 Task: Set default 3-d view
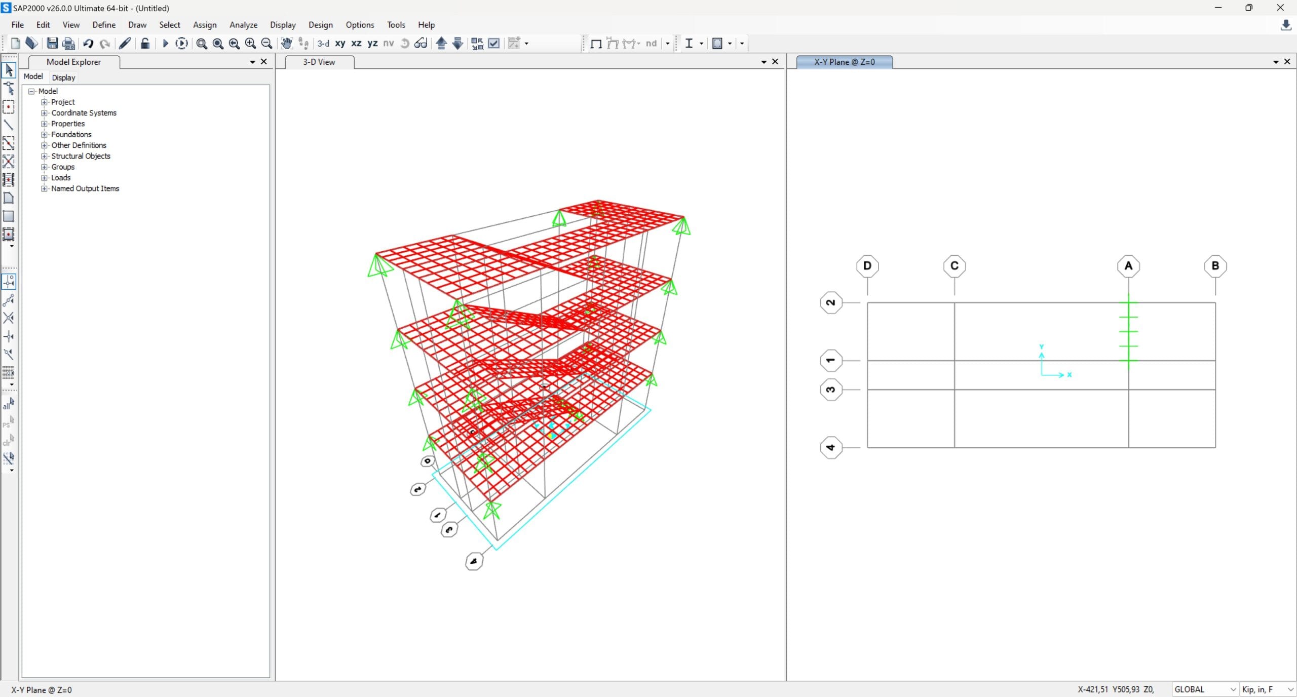coord(323,44)
